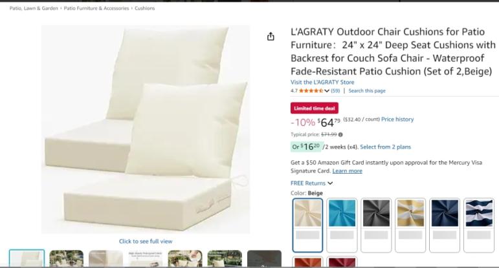
Task: Visit the L'AGRATY Store link
Action: pyautogui.click(x=322, y=82)
